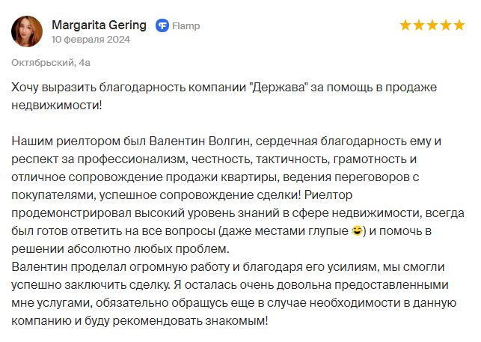Select the first rating star
This screenshot has width=481, height=342.
tap(405, 25)
